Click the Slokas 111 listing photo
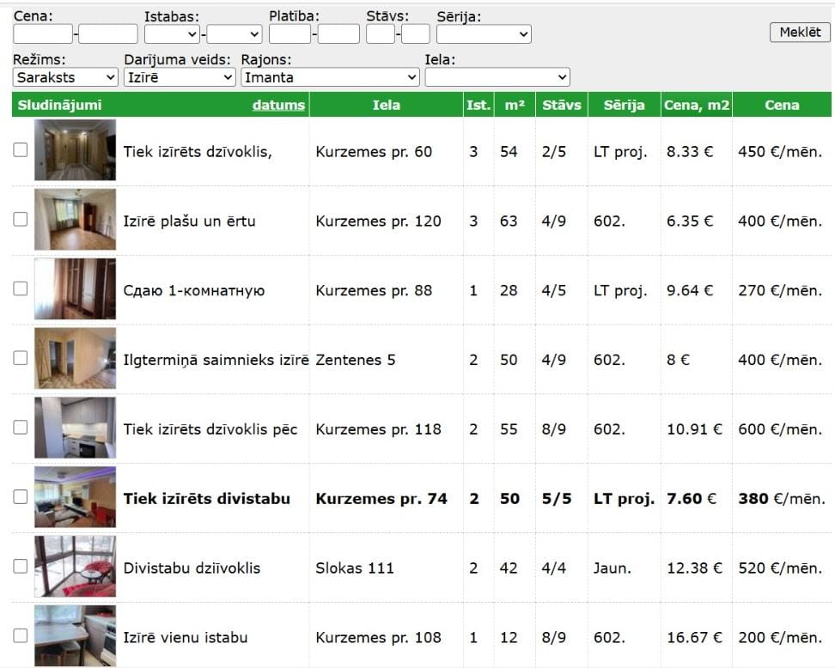Image resolution: width=835 pixels, height=668 pixels. click(75, 567)
